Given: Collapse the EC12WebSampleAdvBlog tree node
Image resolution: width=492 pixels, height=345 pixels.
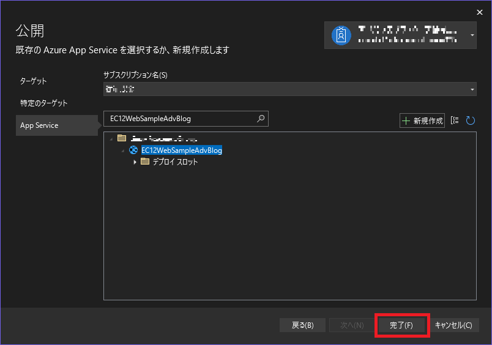Looking at the screenshot, I should point(122,151).
